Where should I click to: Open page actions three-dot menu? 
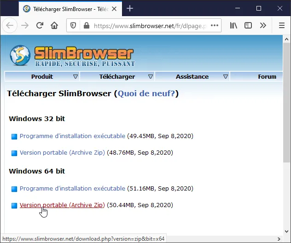(215, 25)
